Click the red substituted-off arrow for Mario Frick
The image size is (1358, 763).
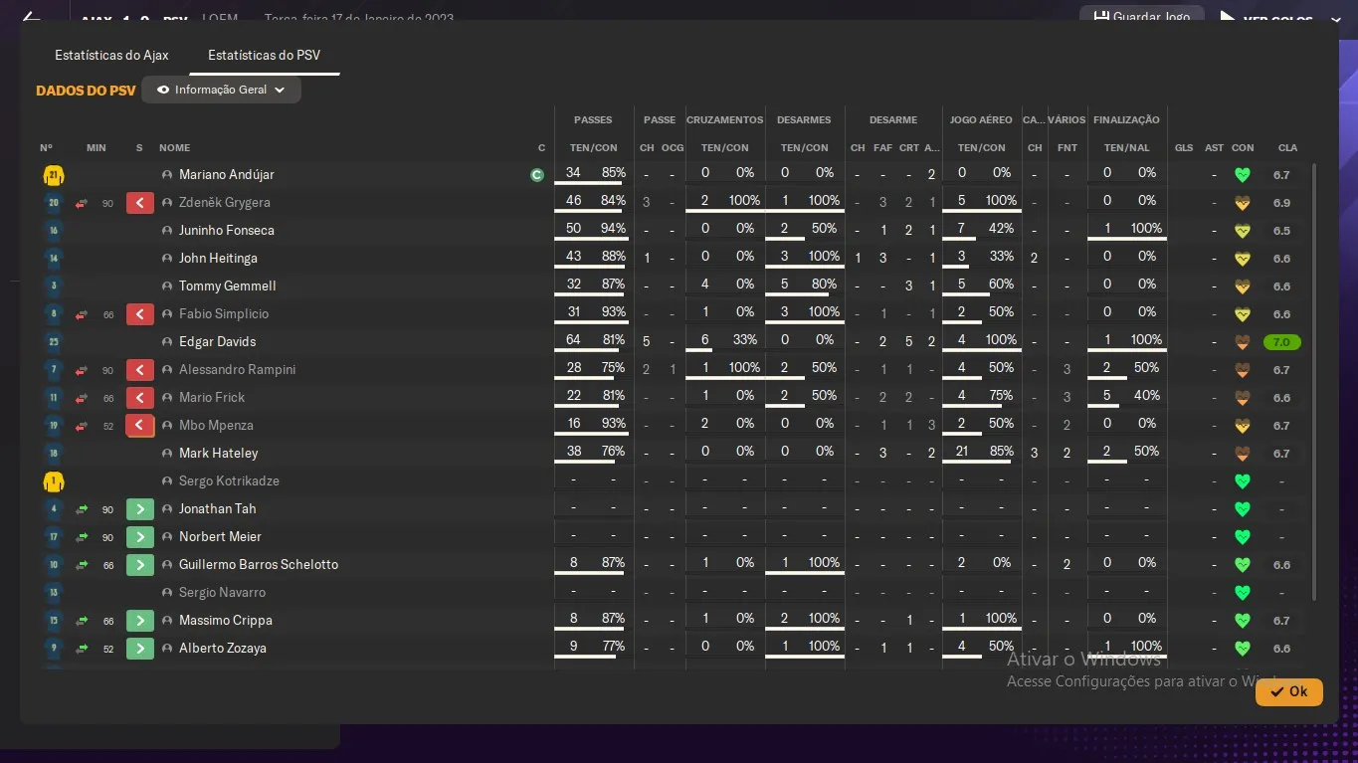[140, 398]
